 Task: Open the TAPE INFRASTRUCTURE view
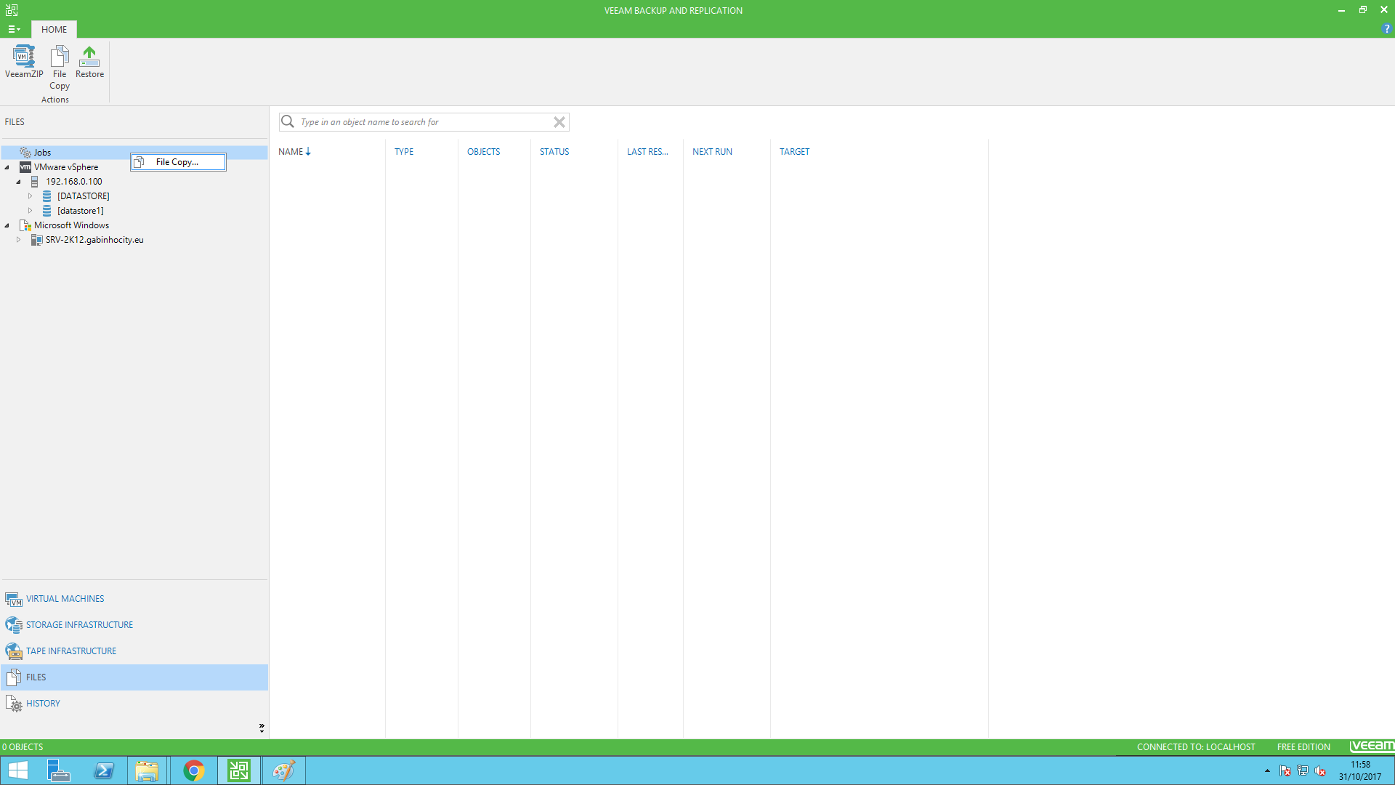click(x=134, y=651)
